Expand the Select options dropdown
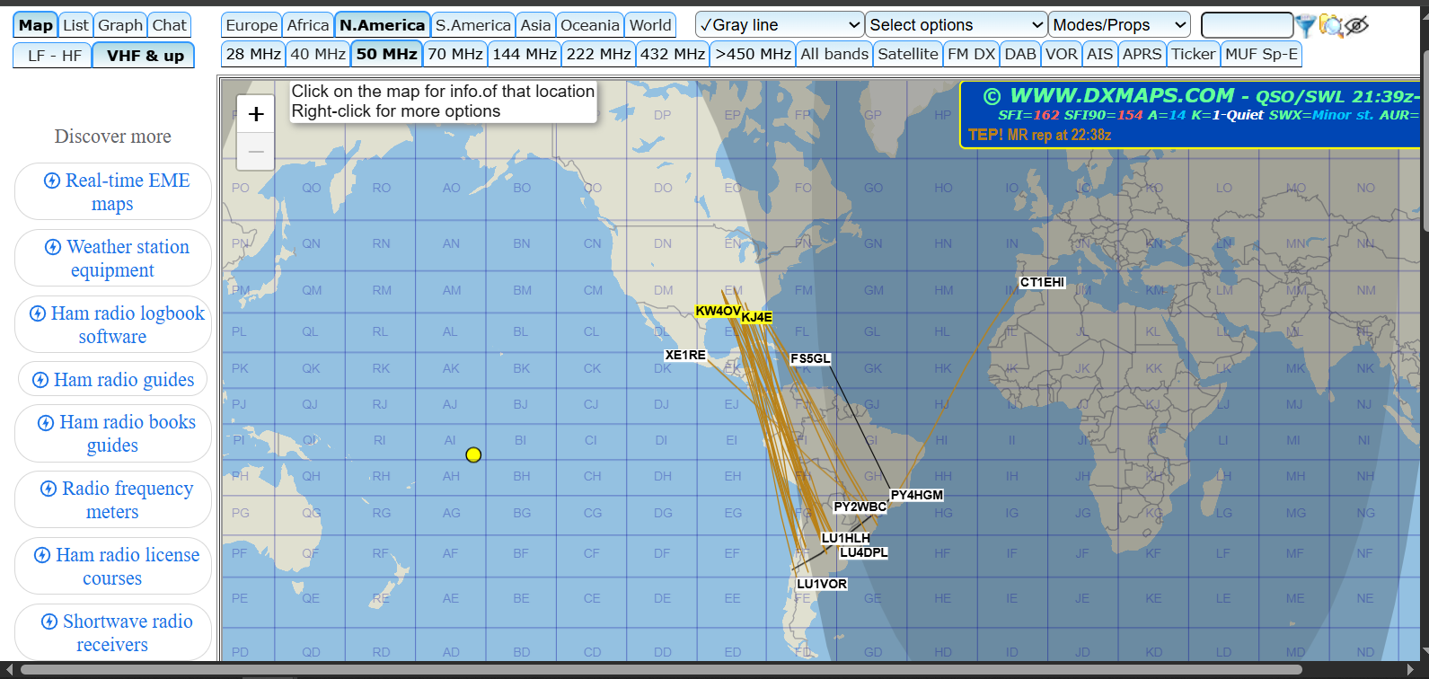This screenshot has height=679, width=1429. coord(957,25)
